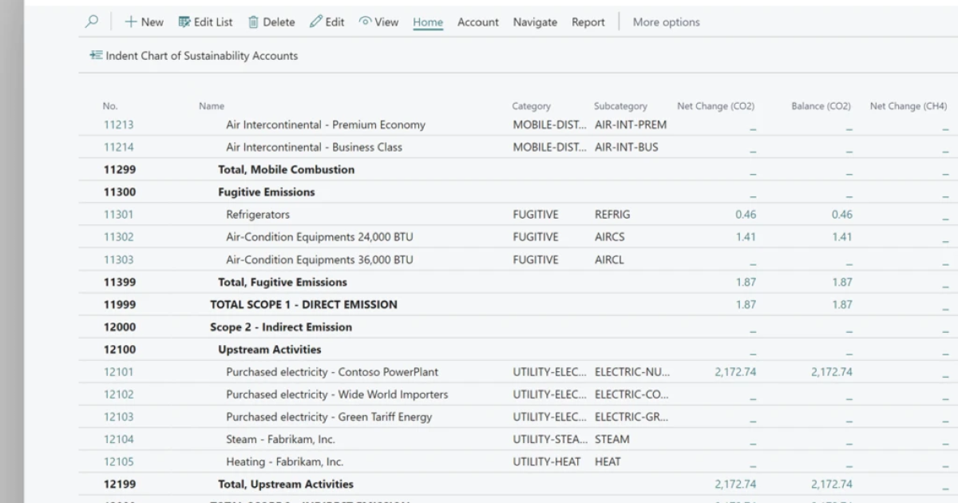Select 'Scope 2 - Indirect Emission' name
The image size is (958, 503).
click(281, 327)
